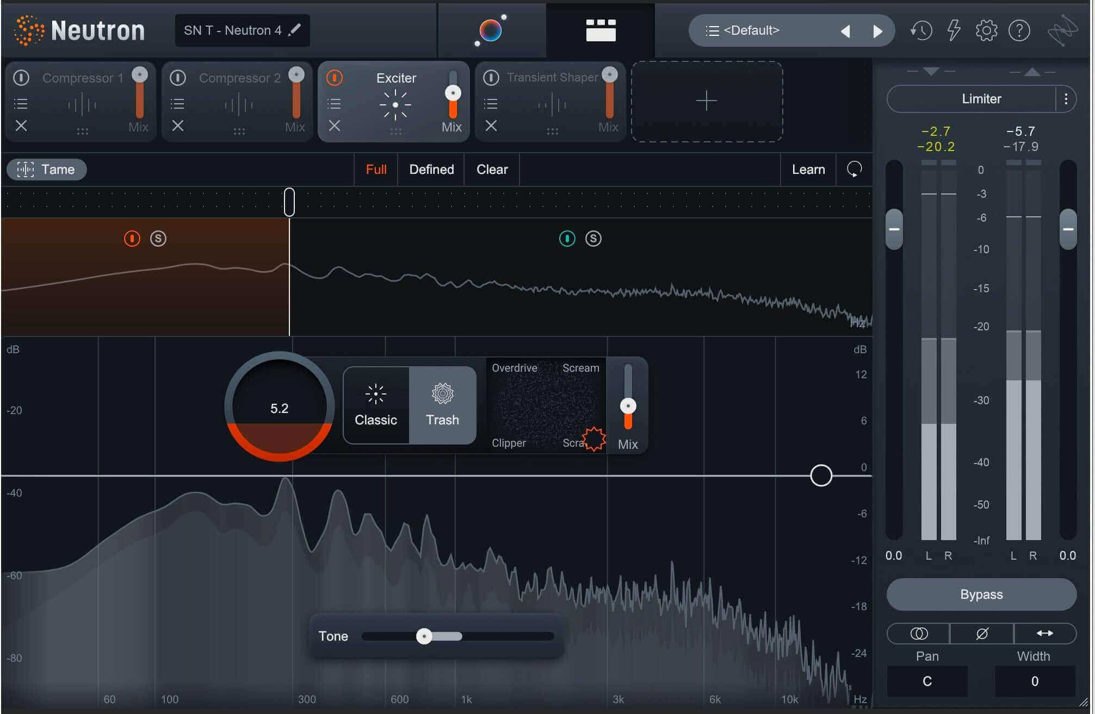Choose the Trash exciter mode
1095x714 pixels.
(x=442, y=405)
